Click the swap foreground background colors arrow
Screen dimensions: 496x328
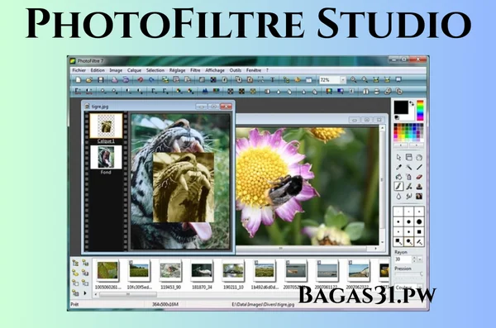(x=412, y=103)
